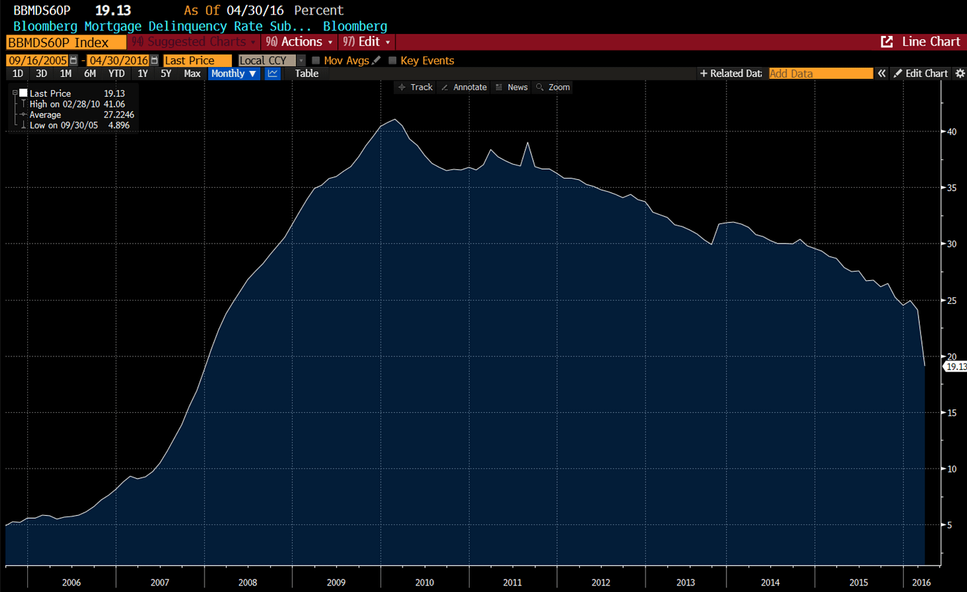The image size is (967, 592).
Task: Collapse the Last Price legend tree
Action: click(15, 94)
